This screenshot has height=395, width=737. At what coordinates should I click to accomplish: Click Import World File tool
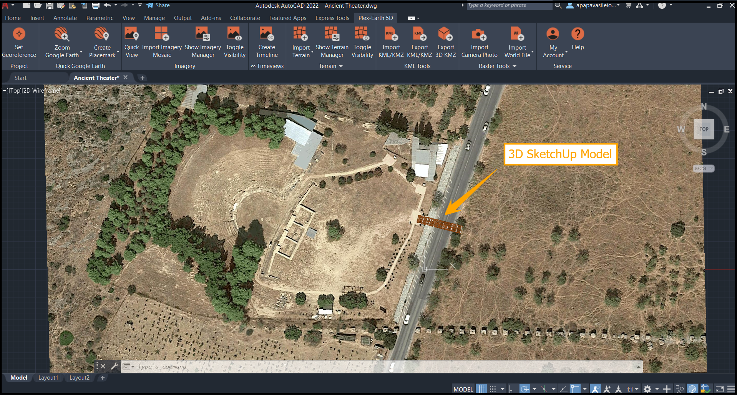click(x=517, y=43)
